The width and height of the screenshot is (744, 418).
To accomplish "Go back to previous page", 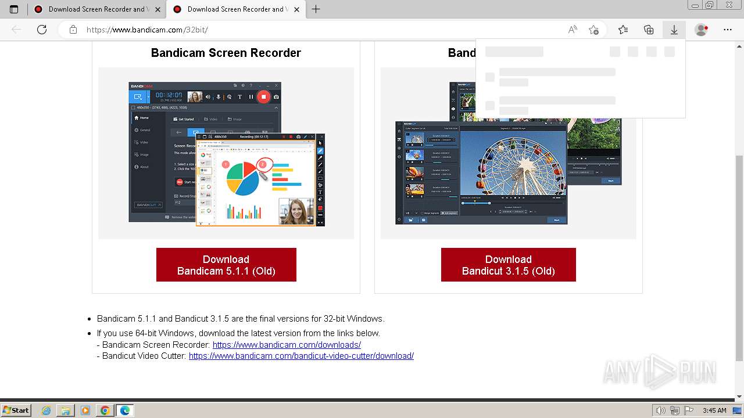I will tap(16, 30).
